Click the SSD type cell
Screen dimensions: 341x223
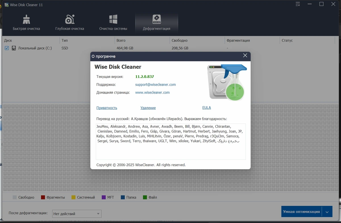(65, 48)
